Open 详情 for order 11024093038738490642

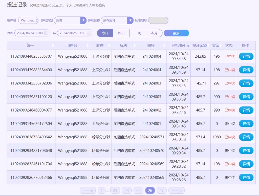point(246,137)
